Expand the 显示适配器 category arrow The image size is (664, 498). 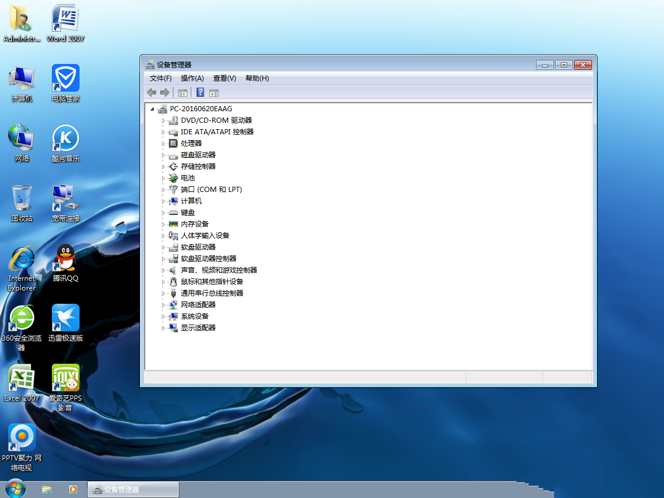point(163,328)
